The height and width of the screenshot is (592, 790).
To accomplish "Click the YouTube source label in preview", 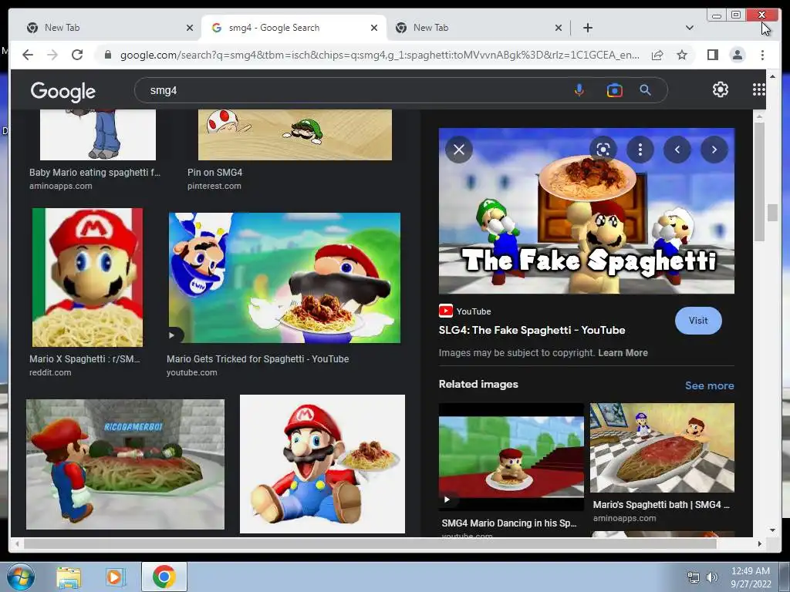I will (x=473, y=311).
